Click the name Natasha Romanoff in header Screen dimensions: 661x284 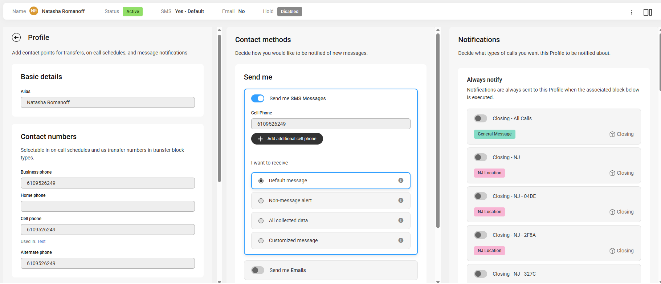[63, 11]
